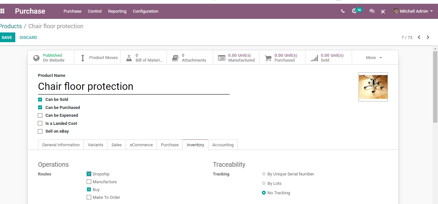This screenshot has height=204, width=438.
Task: Open the Reporting menu
Action: coord(117,11)
